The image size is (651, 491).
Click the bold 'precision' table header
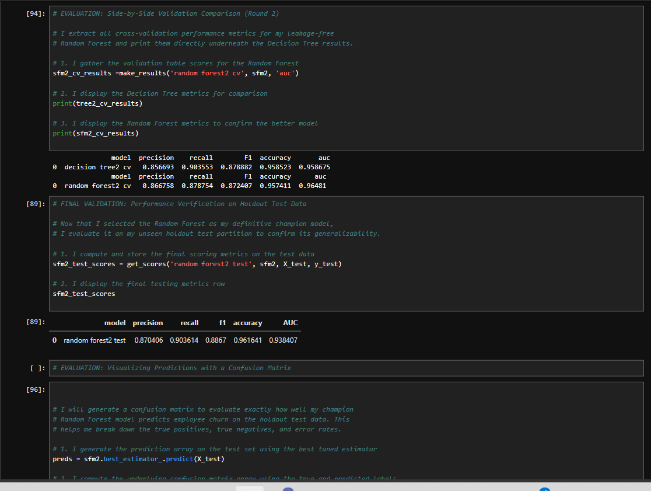click(148, 323)
